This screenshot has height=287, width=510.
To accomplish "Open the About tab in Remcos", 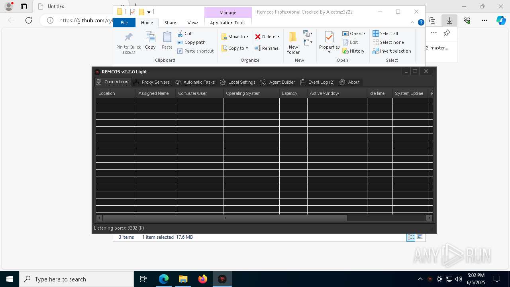I will [x=349, y=82].
